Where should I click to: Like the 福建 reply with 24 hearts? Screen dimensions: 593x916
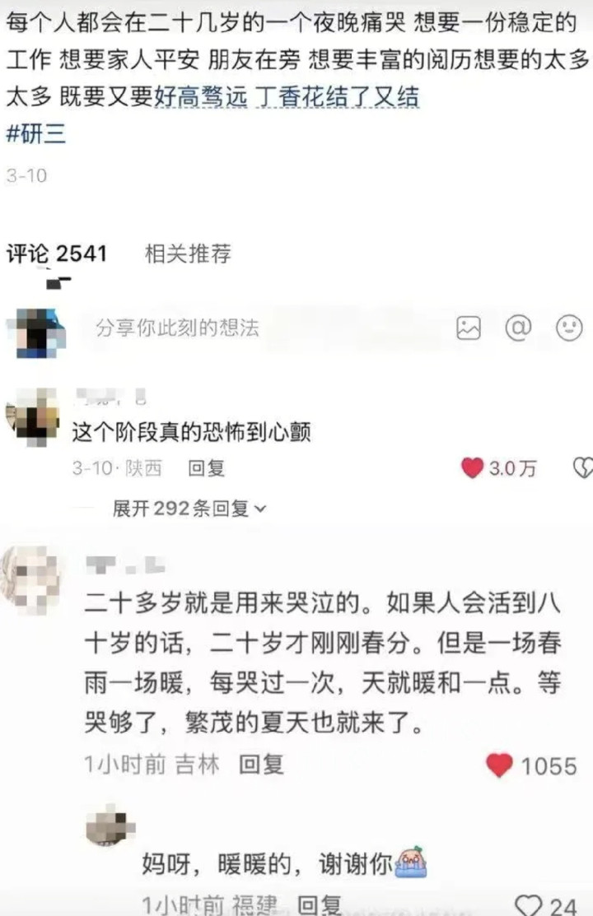pyautogui.click(x=528, y=905)
